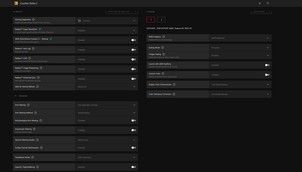Open Texture Filtering Quality dropdown
302x172 pixels.
click(106, 140)
